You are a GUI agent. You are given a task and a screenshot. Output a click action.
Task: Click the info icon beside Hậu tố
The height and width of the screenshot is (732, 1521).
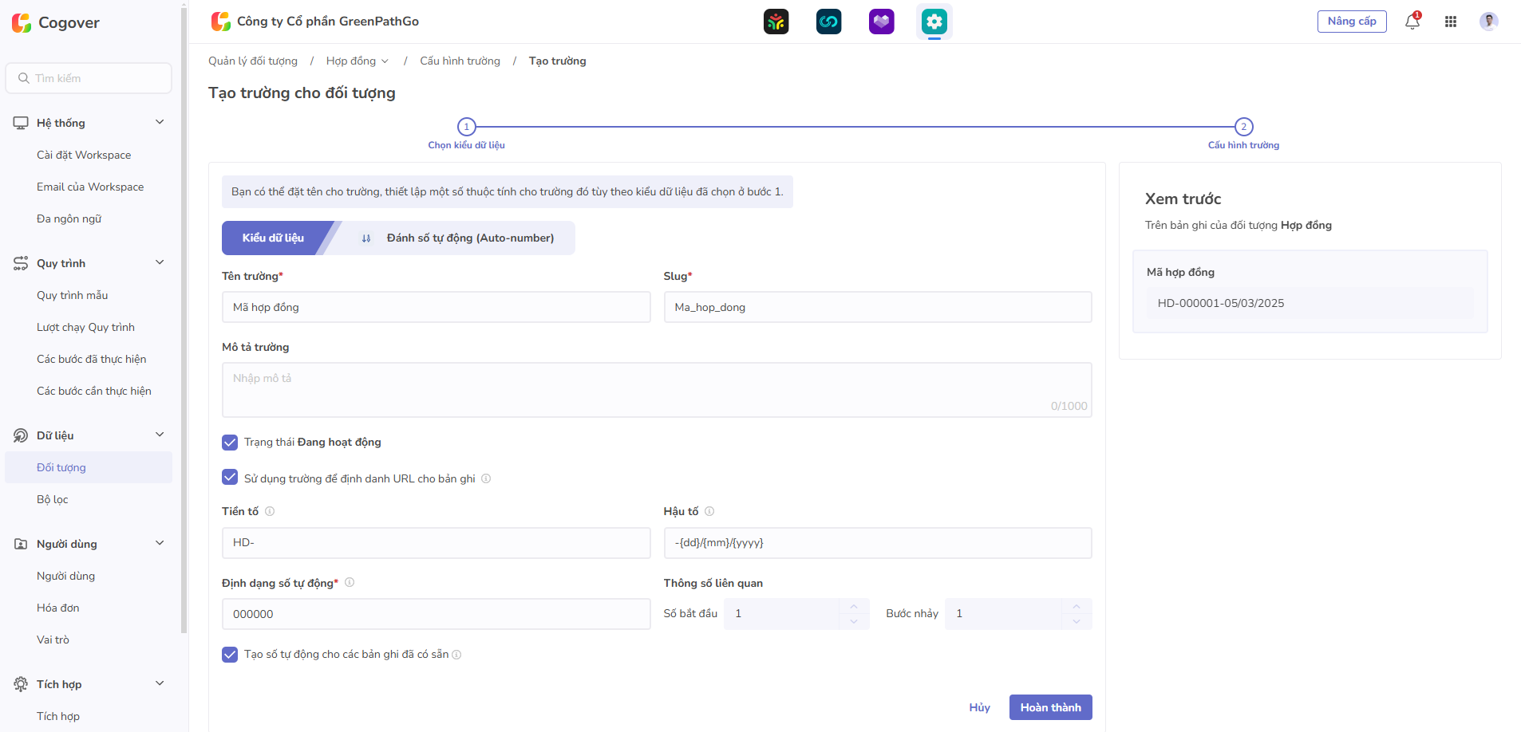[709, 511]
